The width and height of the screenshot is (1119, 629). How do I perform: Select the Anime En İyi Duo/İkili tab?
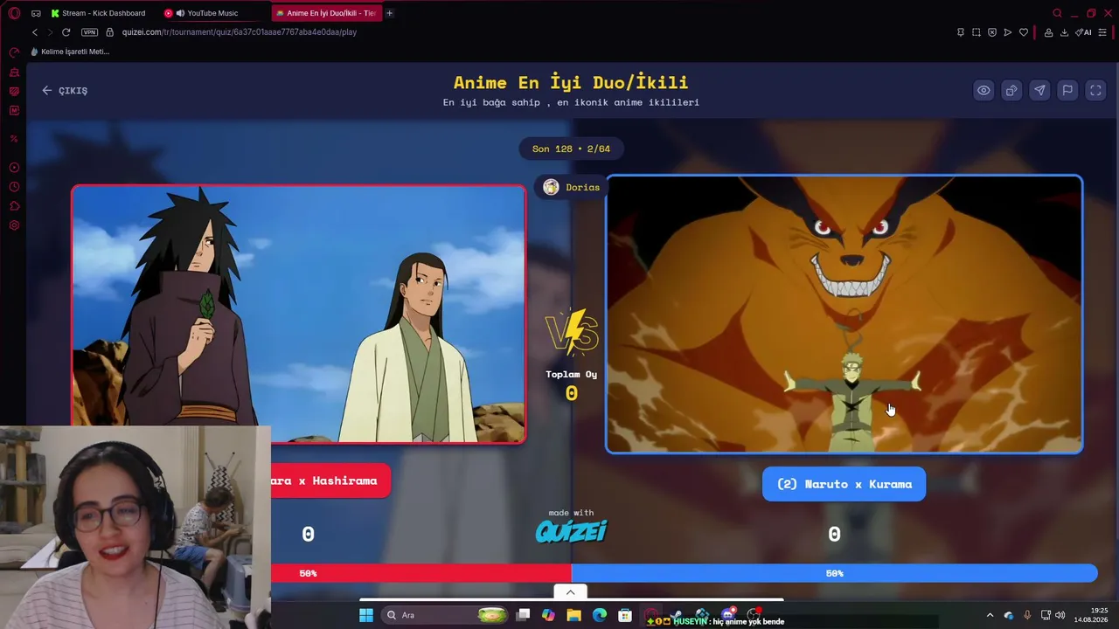[x=325, y=13]
